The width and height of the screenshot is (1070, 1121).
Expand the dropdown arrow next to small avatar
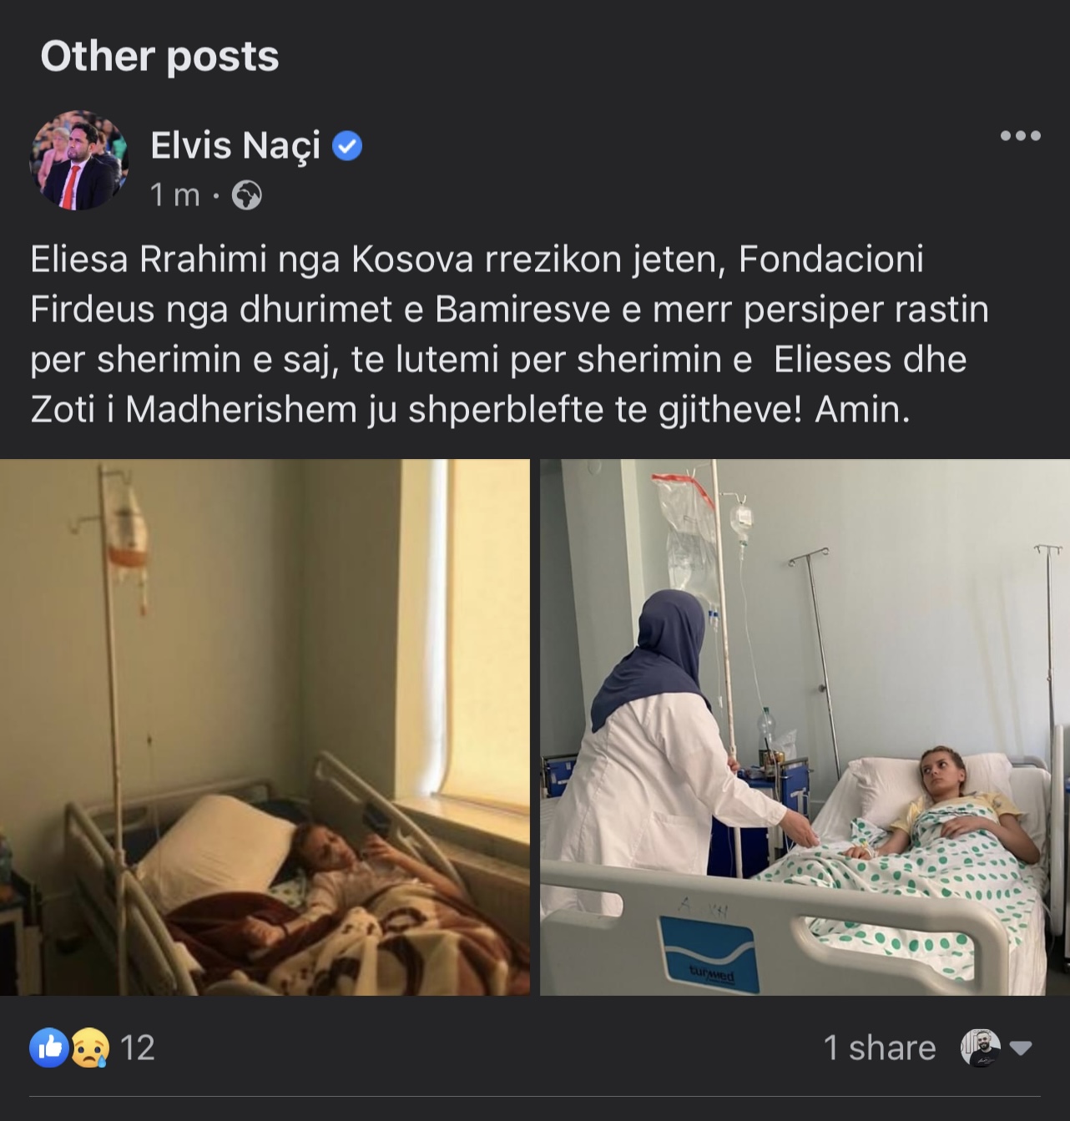(x=1021, y=1048)
